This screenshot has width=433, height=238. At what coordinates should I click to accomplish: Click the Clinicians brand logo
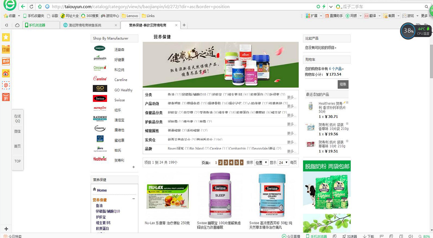[x=100, y=68]
